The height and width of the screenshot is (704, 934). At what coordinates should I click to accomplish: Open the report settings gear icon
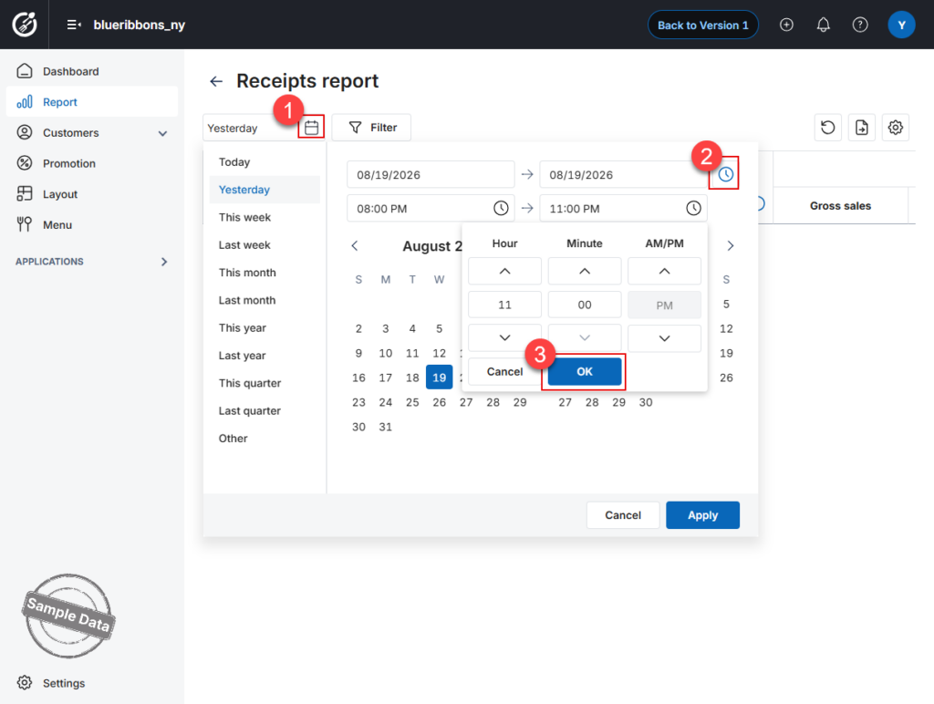[896, 128]
